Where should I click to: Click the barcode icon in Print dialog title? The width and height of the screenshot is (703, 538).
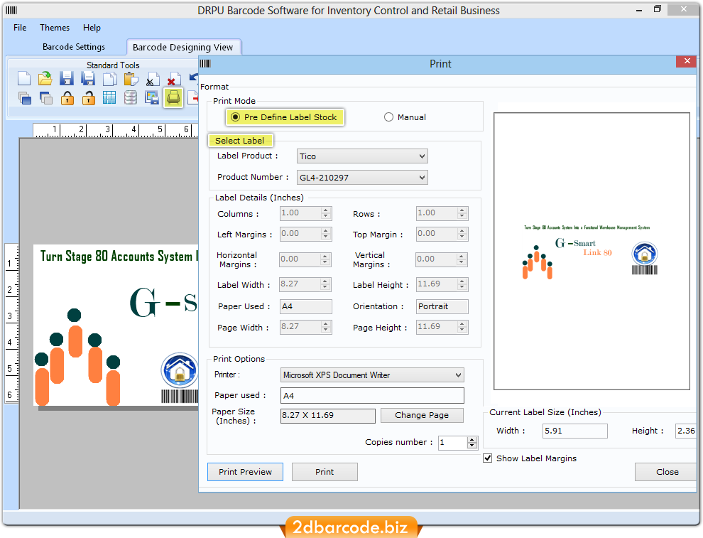[205, 64]
